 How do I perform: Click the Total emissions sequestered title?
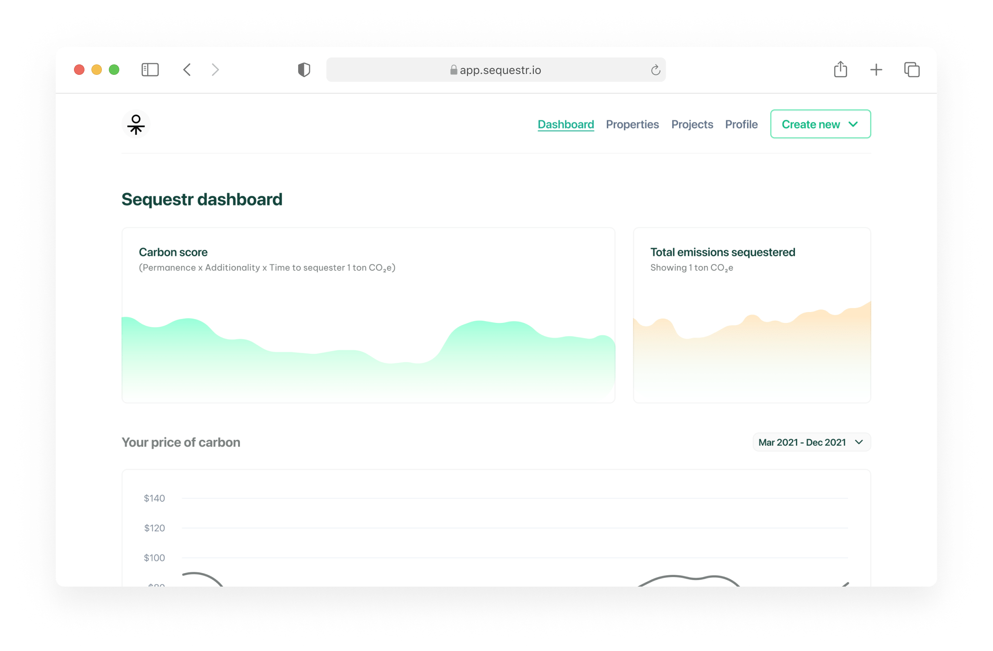point(723,252)
